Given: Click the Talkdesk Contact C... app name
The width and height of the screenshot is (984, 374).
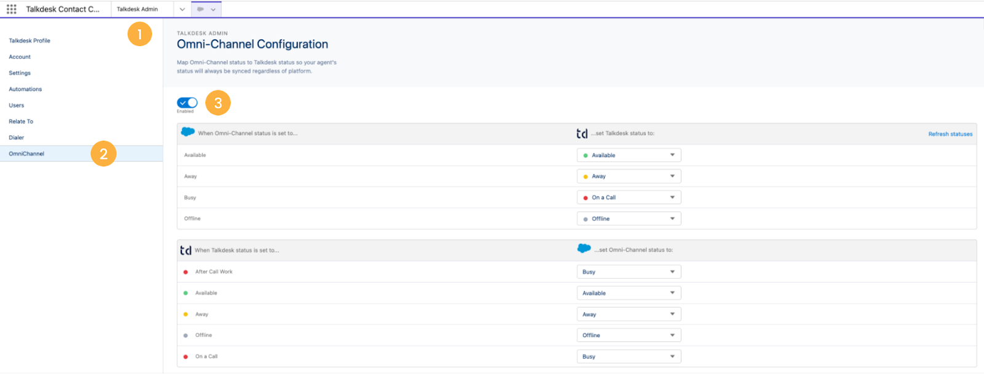Looking at the screenshot, I should coord(62,9).
